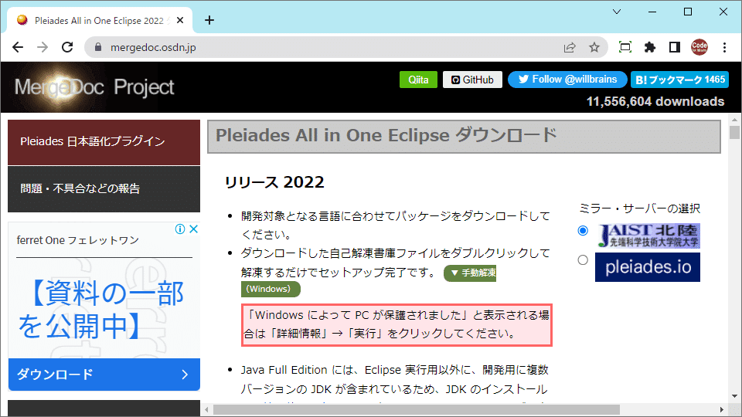Click the pleiades.io logo
The height and width of the screenshot is (417, 742).
[x=648, y=267]
